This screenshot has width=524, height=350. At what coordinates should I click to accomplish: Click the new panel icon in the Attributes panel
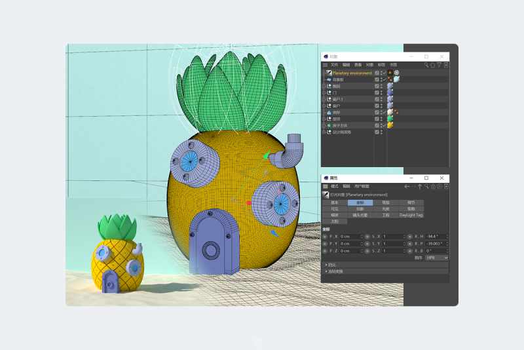point(446,187)
